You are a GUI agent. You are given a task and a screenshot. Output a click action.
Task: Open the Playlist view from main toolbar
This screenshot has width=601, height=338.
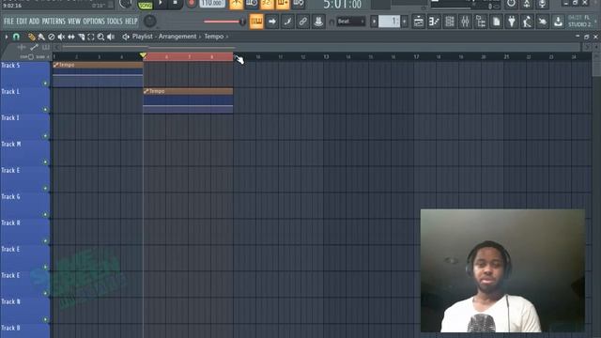tap(419, 22)
